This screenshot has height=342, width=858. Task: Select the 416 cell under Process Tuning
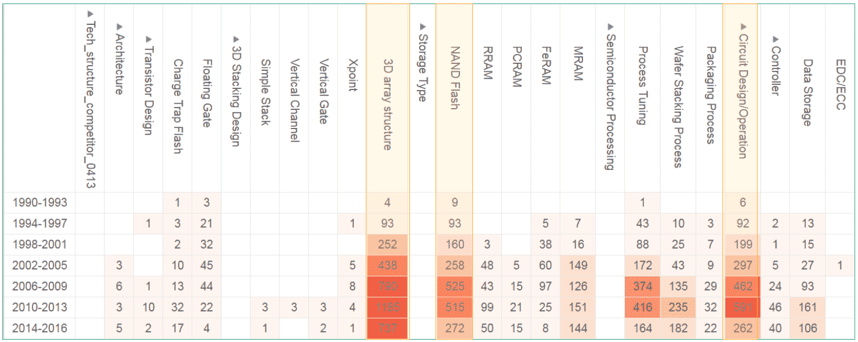click(643, 307)
